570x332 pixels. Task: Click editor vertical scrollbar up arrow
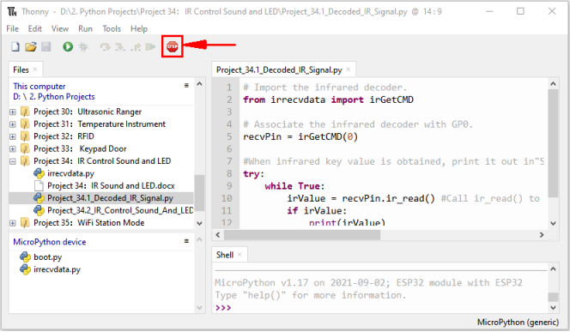[x=553, y=84]
